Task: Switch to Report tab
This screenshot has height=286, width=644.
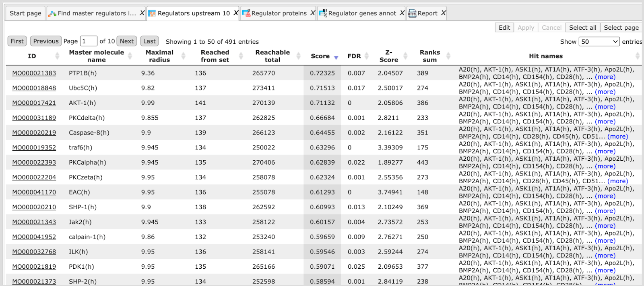Action: 427,13
